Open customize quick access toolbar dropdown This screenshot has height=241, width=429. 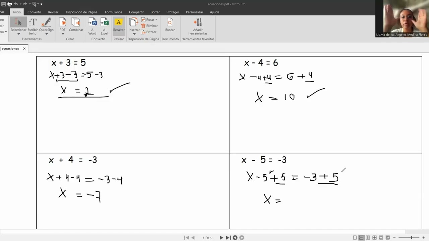pyautogui.click(x=42, y=4)
